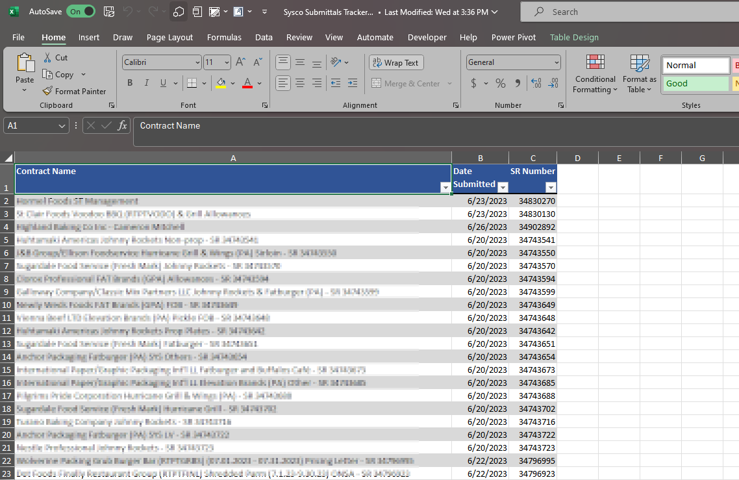Image resolution: width=739 pixels, height=480 pixels.
Task: Click the Paste clipboard icon
Action: point(25,63)
